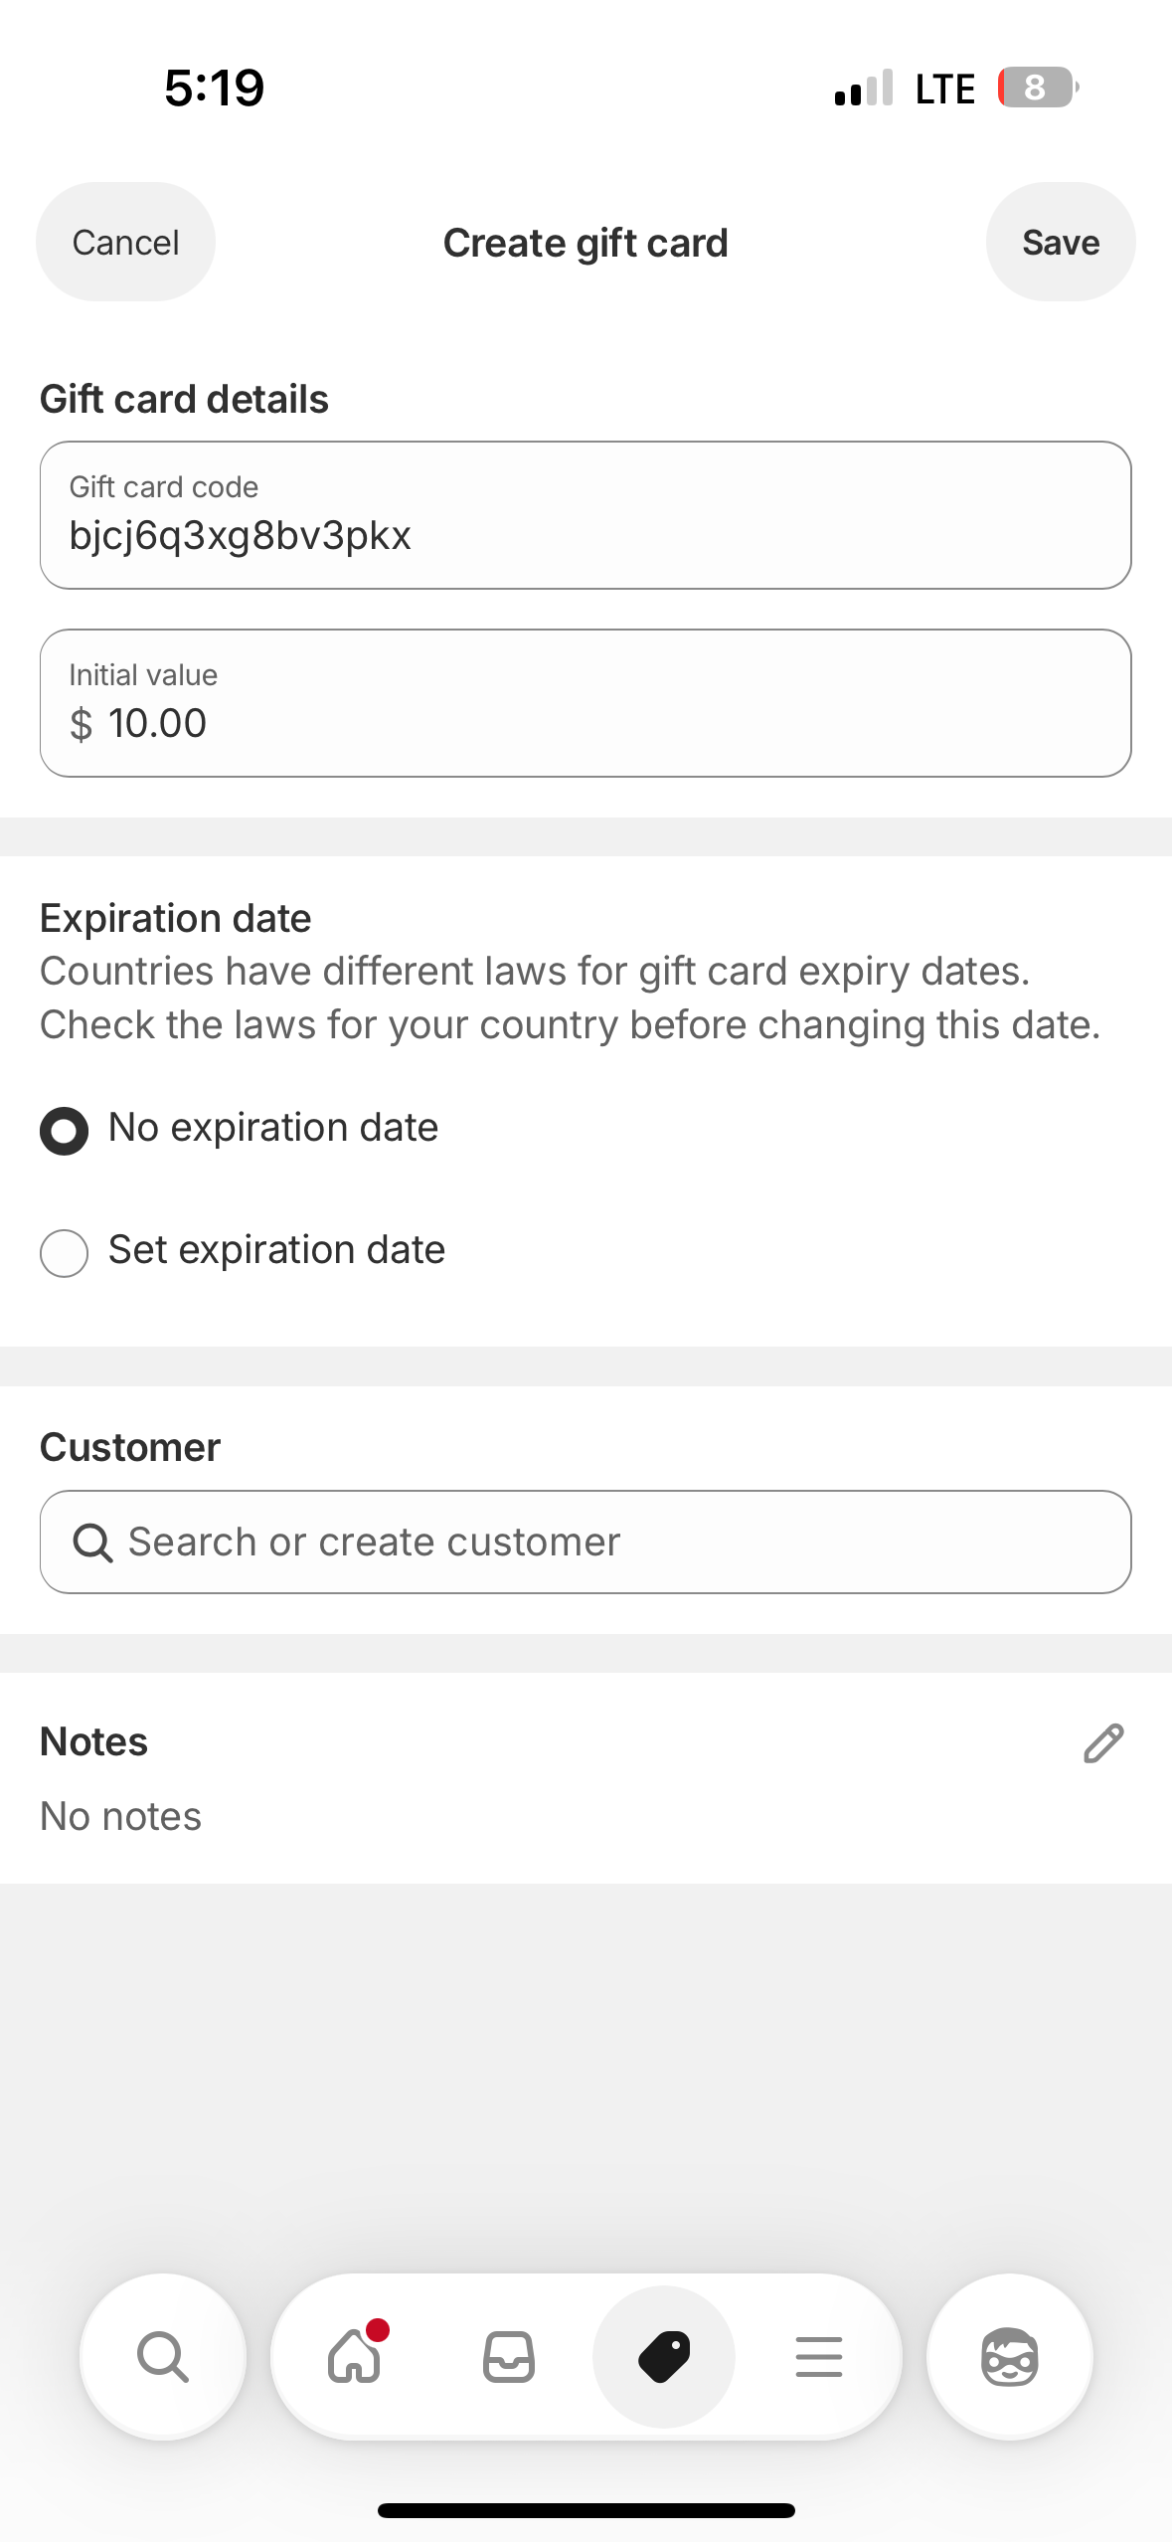The height and width of the screenshot is (2542, 1172).
Task: Select the Products tag icon
Action: (x=664, y=2357)
